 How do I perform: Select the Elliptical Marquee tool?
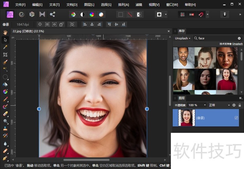point(5,77)
